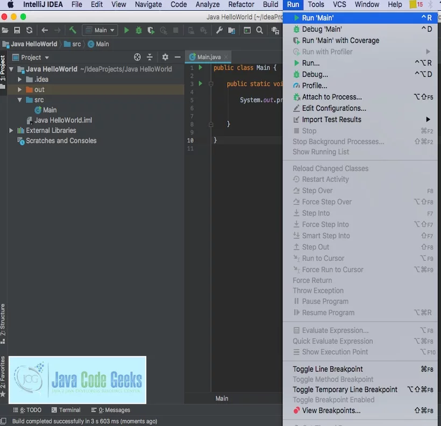Switch to Main.java editor tab
This screenshot has height=426, width=441.
point(209,57)
